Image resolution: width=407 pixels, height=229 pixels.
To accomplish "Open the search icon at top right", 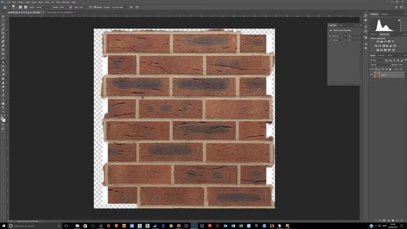I will click(396, 7).
